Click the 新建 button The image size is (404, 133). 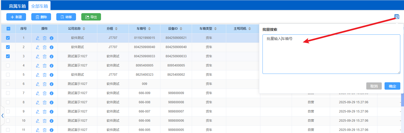coord(16,17)
